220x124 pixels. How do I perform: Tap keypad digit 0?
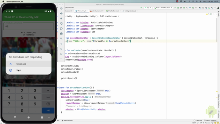click(x=22, y=111)
